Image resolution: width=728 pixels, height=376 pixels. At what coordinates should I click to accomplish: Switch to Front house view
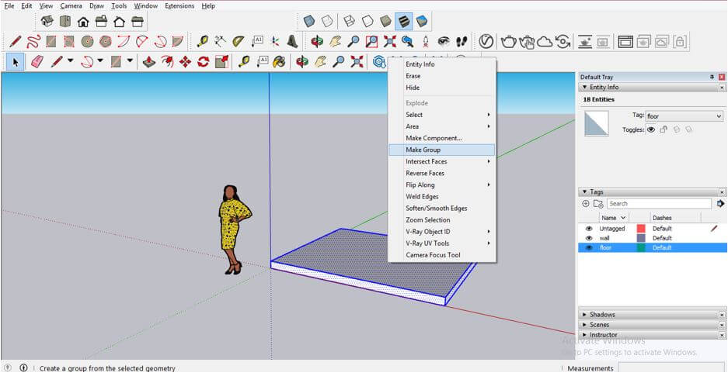click(x=83, y=21)
